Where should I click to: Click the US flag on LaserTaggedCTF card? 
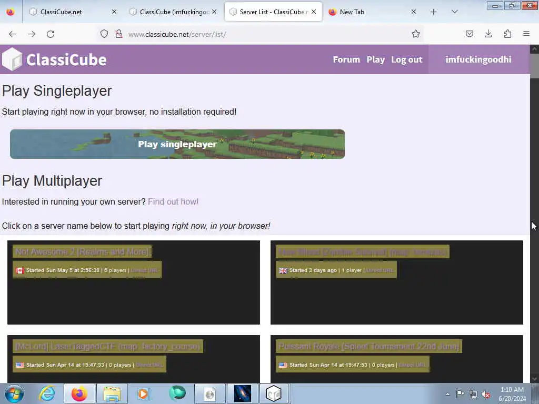pos(20,365)
